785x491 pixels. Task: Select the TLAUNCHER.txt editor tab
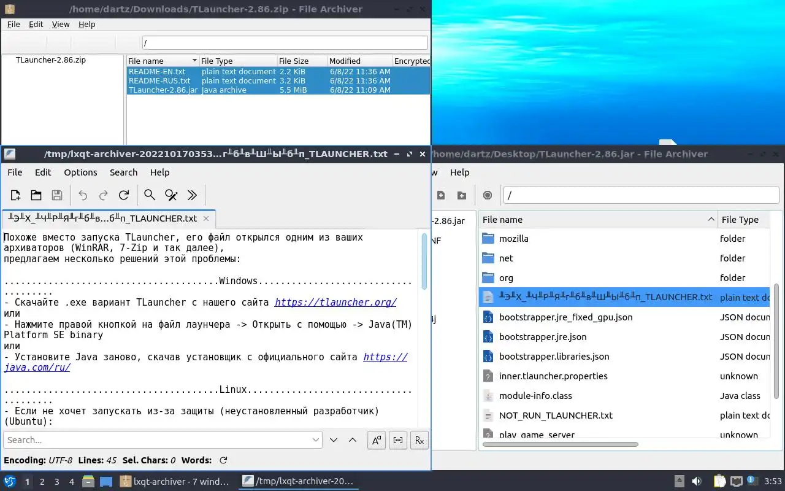[x=109, y=218]
